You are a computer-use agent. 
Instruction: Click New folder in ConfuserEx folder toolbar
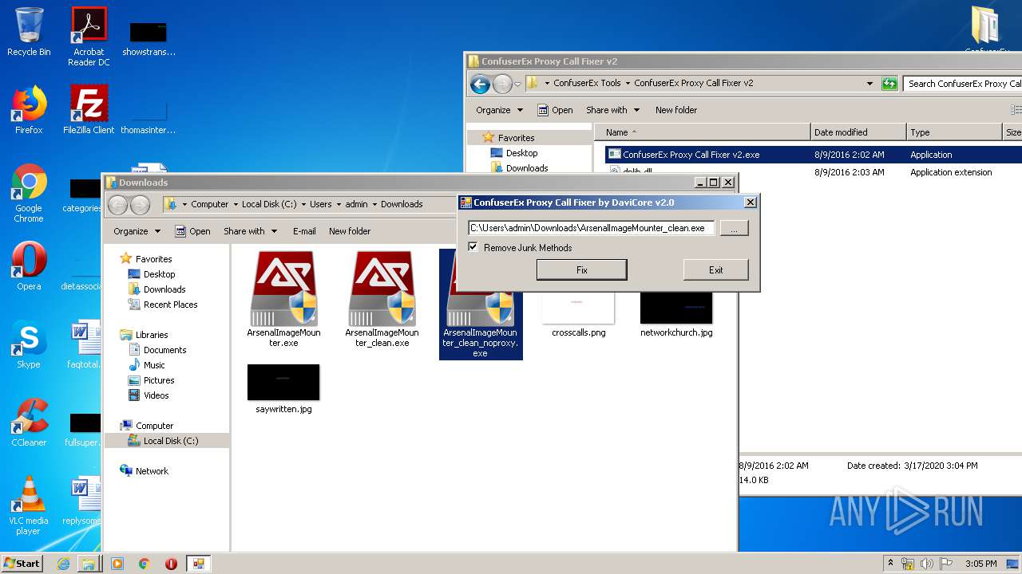[x=676, y=110]
